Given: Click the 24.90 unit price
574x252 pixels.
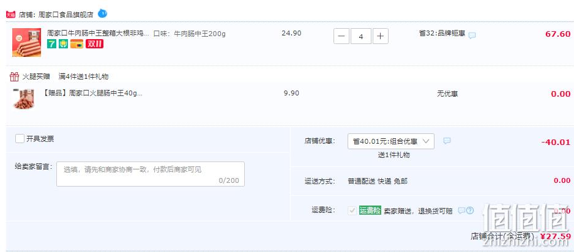Looking at the screenshot, I should pyautogui.click(x=291, y=33).
